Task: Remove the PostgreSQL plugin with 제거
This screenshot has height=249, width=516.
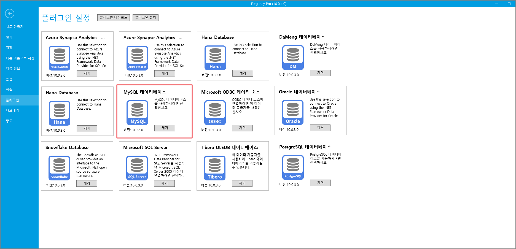Action: pyautogui.click(x=320, y=183)
